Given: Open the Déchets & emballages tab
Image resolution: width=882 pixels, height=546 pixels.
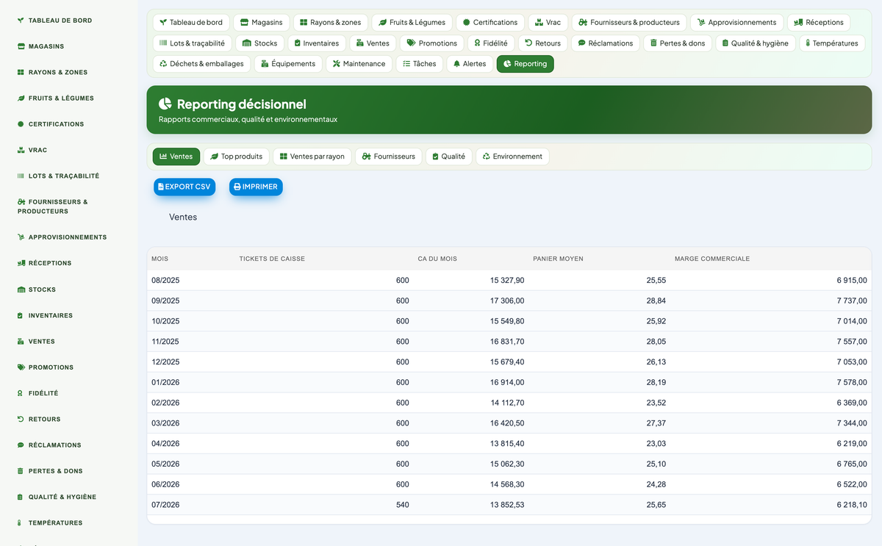Looking at the screenshot, I should tap(201, 64).
